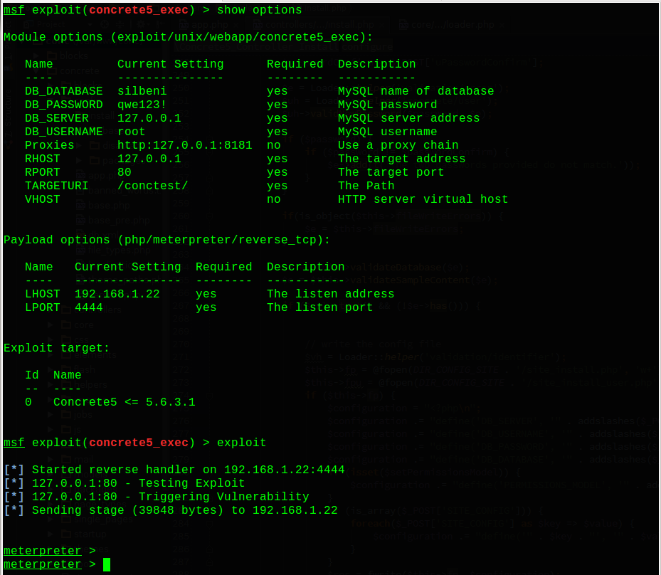Click the RHOST option name
This screenshot has height=575, width=661.
[x=42, y=159]
